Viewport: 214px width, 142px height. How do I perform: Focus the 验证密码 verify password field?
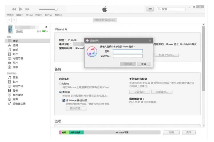click(x=128, y=56)
